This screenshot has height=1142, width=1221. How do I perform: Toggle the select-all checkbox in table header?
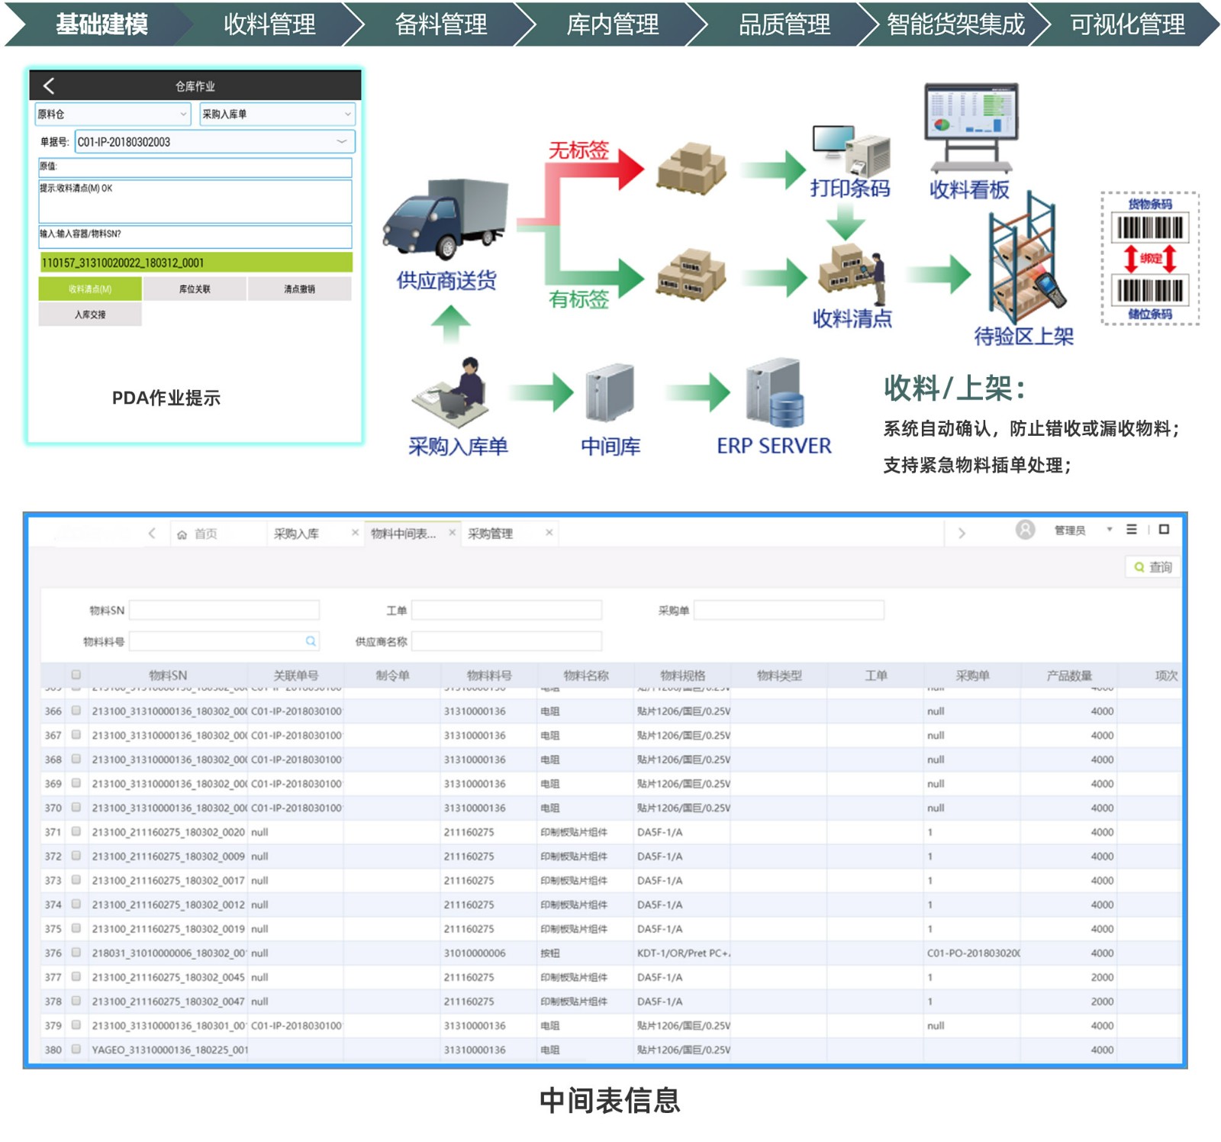pos(76,675)
